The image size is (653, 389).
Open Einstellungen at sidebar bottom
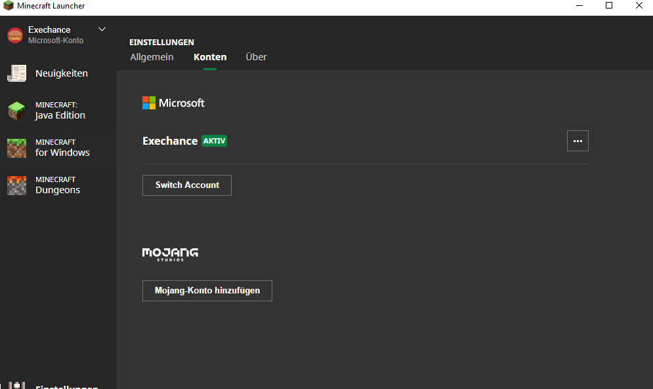coord(58,385)
